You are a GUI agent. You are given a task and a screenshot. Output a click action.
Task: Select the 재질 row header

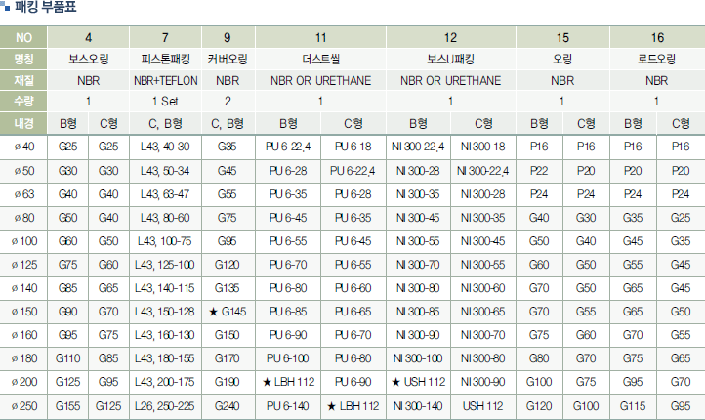(x=23, y=80)
